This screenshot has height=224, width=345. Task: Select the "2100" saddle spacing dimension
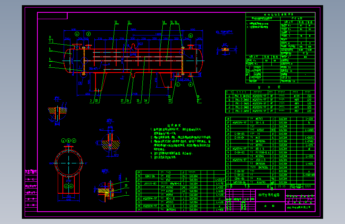click(x=134, y=94)
